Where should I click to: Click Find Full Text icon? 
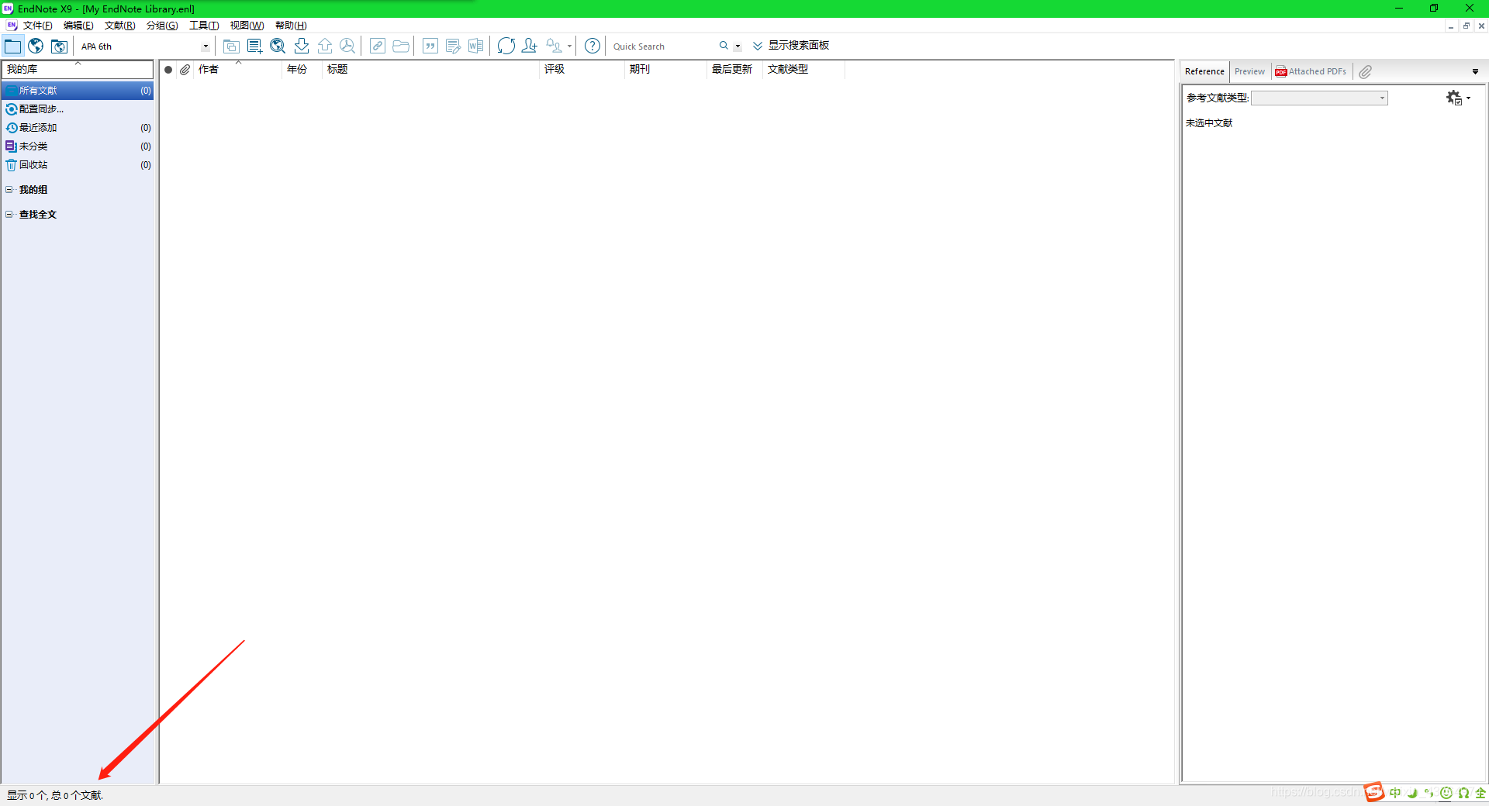(347, 46)
